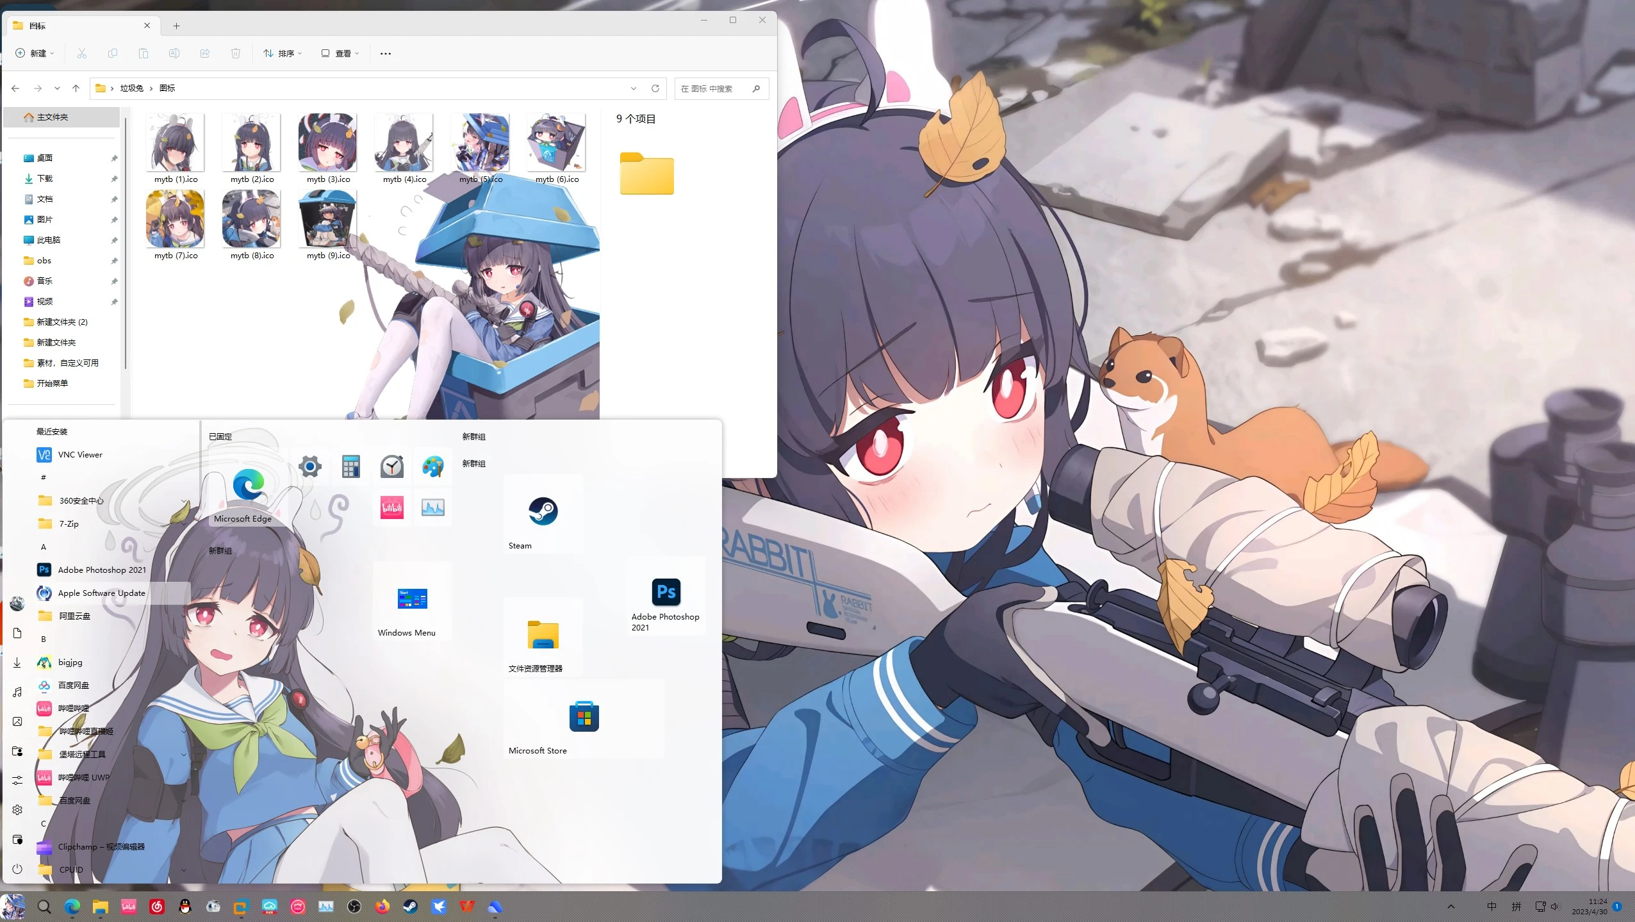Select 主文件夹 in navigation pane
1635x922 pixels.
[x=62, y=117]
